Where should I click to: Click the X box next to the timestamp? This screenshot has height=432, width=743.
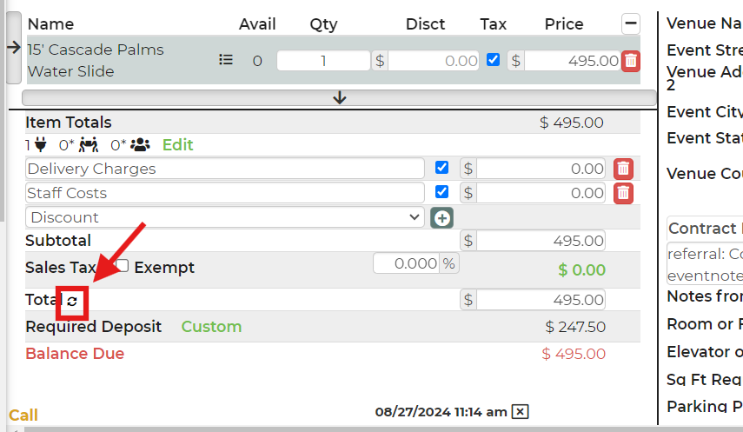520,411
